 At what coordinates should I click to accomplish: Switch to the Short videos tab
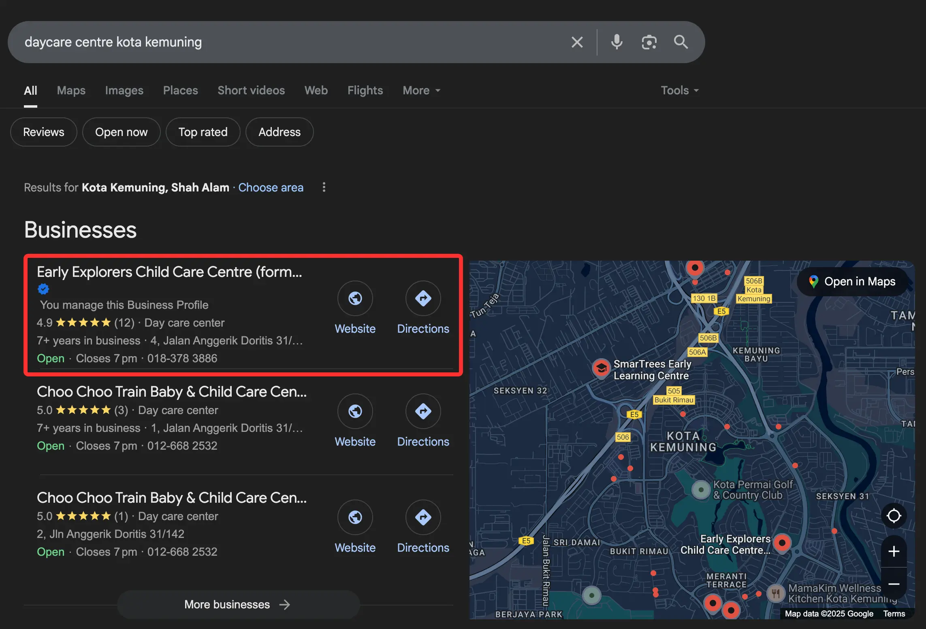coord(251,91)
